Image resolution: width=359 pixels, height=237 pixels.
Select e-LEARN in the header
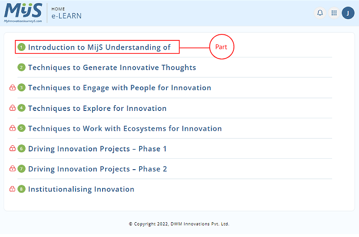tap(66, 16)
